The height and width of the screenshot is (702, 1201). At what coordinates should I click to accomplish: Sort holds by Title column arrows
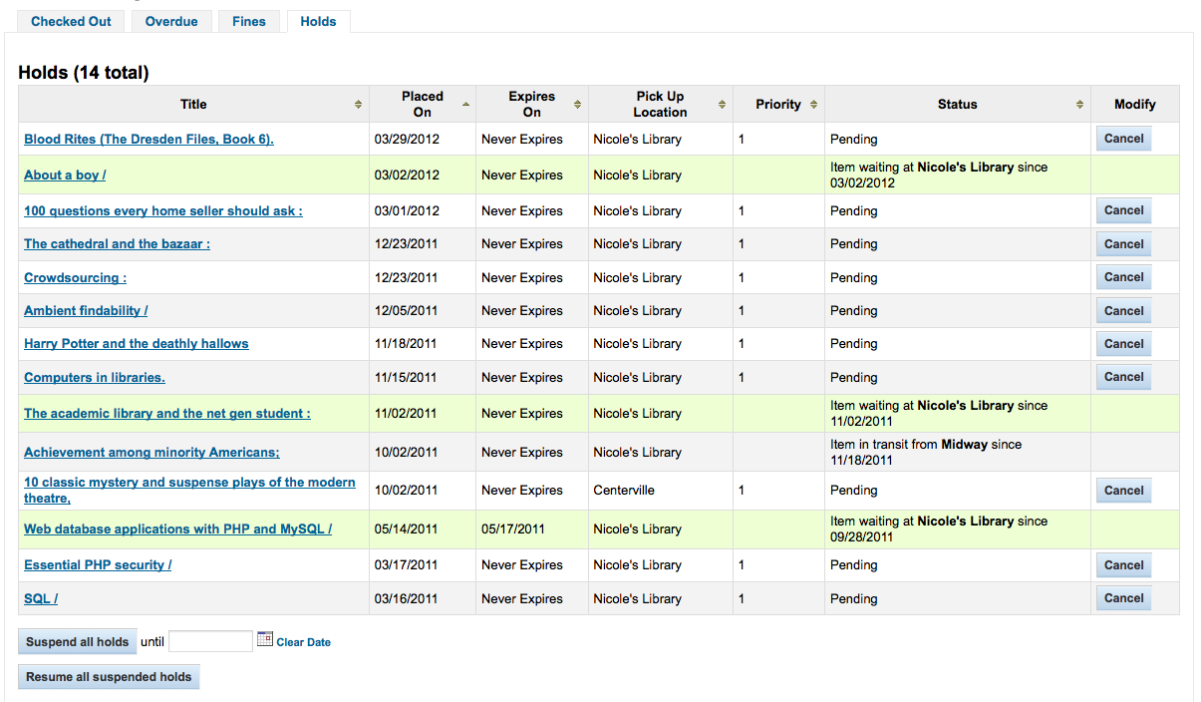359,105
